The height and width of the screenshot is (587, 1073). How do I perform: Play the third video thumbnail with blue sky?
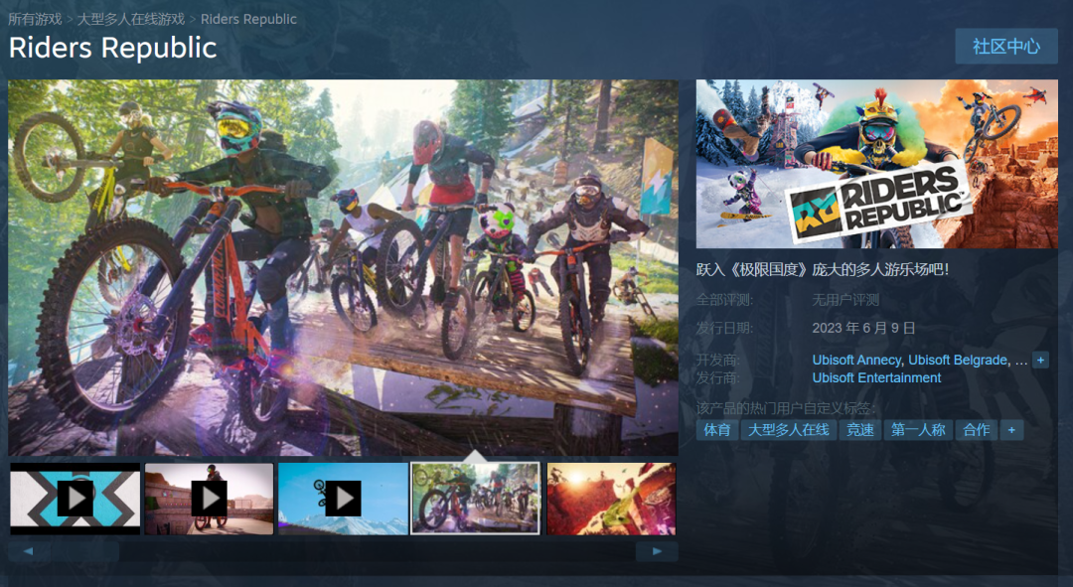coord(343,499)
